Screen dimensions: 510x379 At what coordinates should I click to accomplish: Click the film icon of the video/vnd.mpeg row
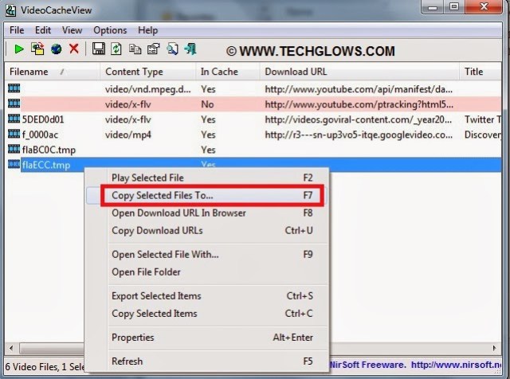pos(14,88)
